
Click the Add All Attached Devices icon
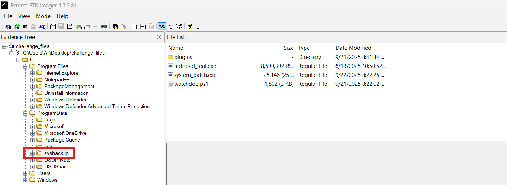click(x=17, y=26)
